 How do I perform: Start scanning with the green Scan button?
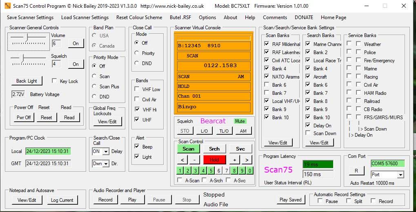[x=188, y=149]
